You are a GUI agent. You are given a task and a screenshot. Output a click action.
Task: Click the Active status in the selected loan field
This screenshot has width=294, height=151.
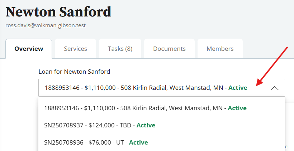(238, 88)
